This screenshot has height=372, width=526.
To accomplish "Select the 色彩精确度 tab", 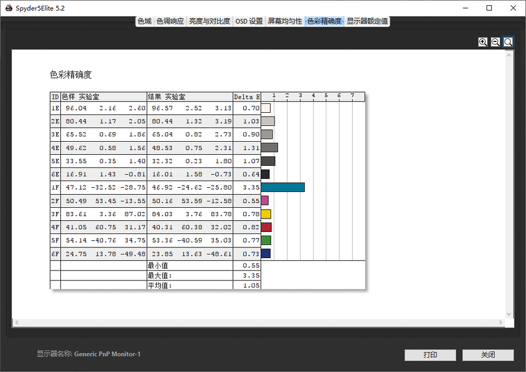I will click(x=323, y=21).
